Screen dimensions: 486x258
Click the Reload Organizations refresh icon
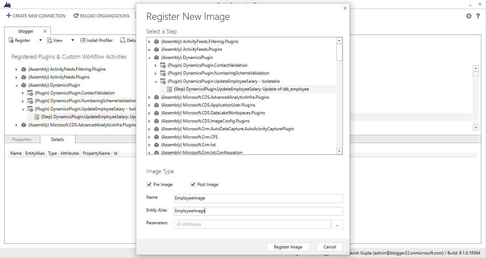(76, 16)
